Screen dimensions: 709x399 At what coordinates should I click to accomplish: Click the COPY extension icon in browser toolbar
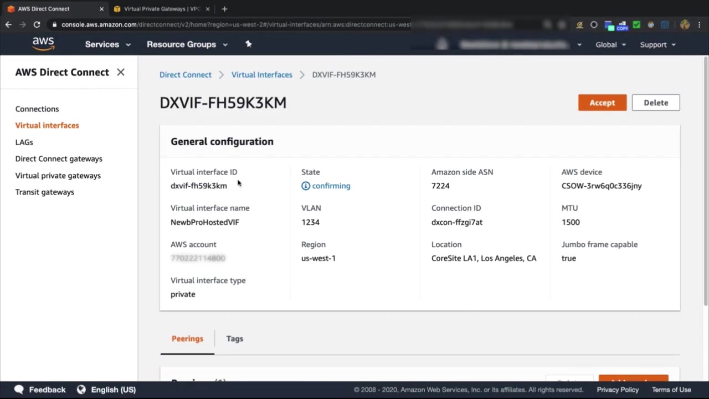pyautogui.click(x=622, y=25)
